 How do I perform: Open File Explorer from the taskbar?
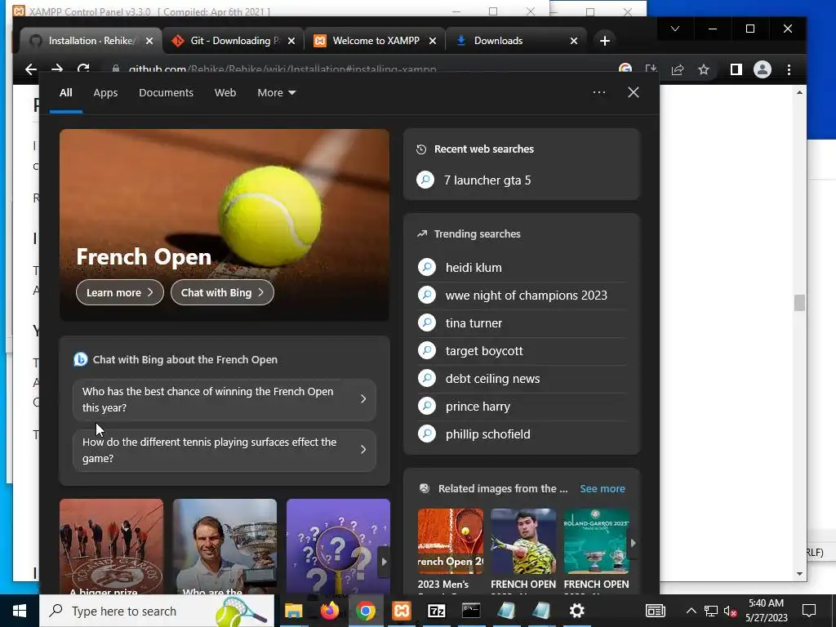tap(293, 611)
